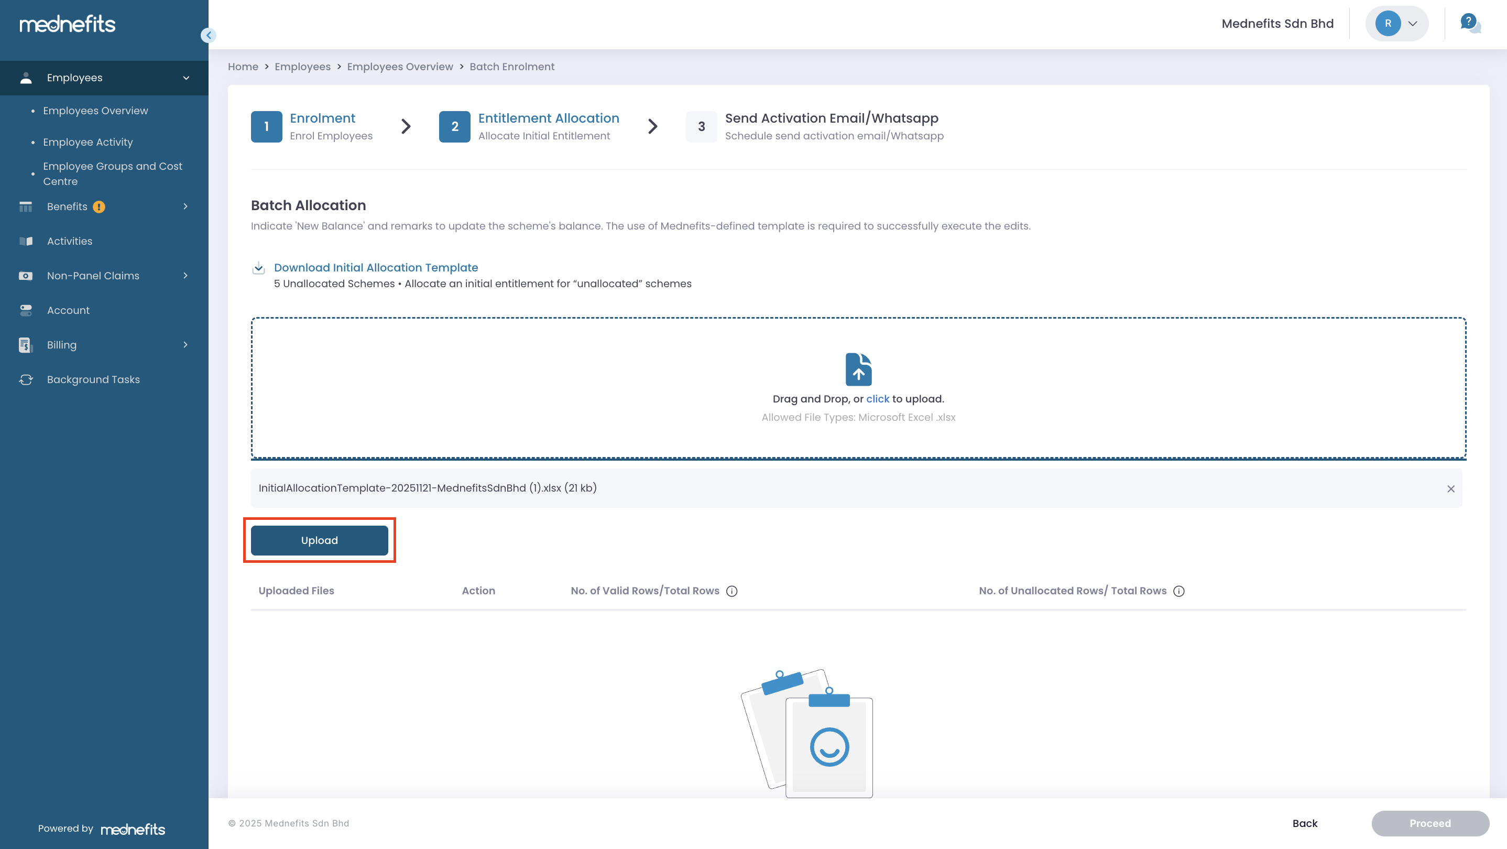Go to Employee Groups and Cost Centre
This screenshot has width=1507, height=849.
pyautogui.click(x=112, y=174)
